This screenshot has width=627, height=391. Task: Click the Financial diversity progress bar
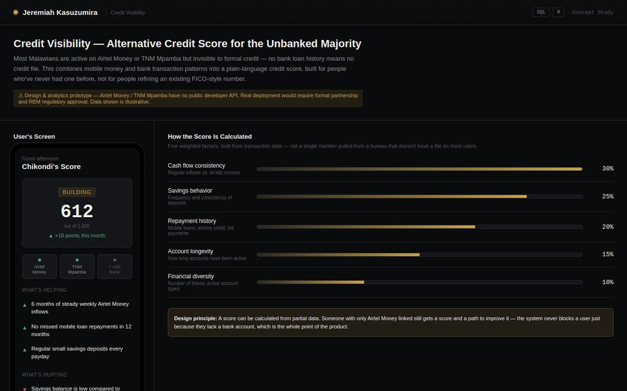[419, 283]
